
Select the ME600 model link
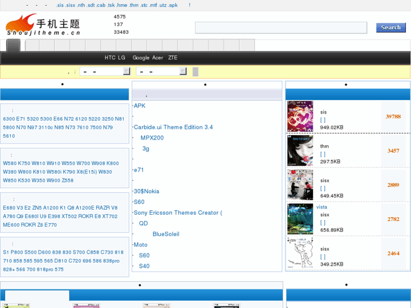pos(11,225)
